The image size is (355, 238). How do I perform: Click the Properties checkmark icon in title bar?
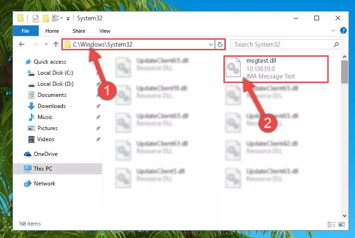36,18
